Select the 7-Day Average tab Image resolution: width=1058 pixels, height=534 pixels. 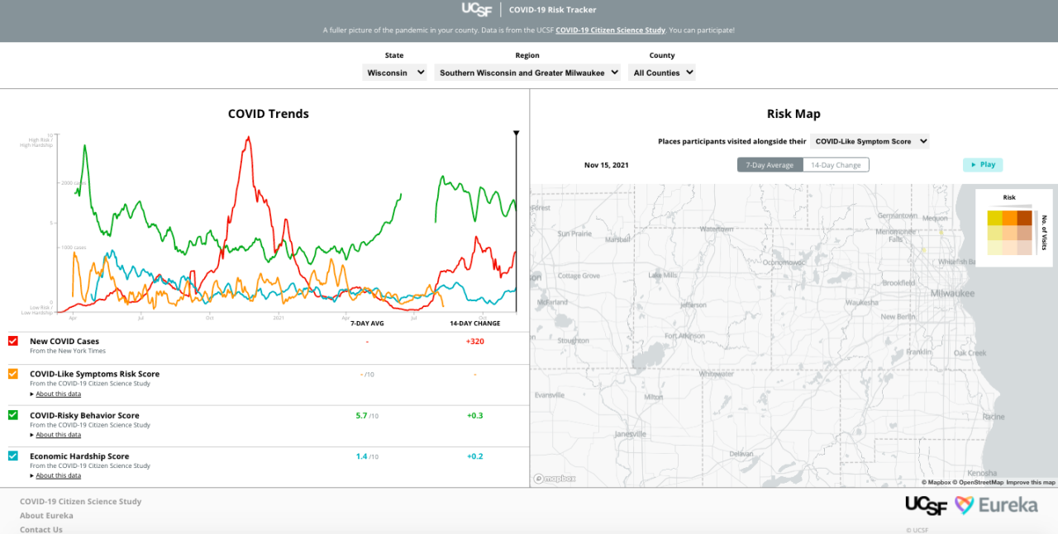770,165
